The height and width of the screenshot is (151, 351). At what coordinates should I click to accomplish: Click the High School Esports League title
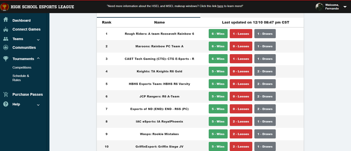[42, 7]
